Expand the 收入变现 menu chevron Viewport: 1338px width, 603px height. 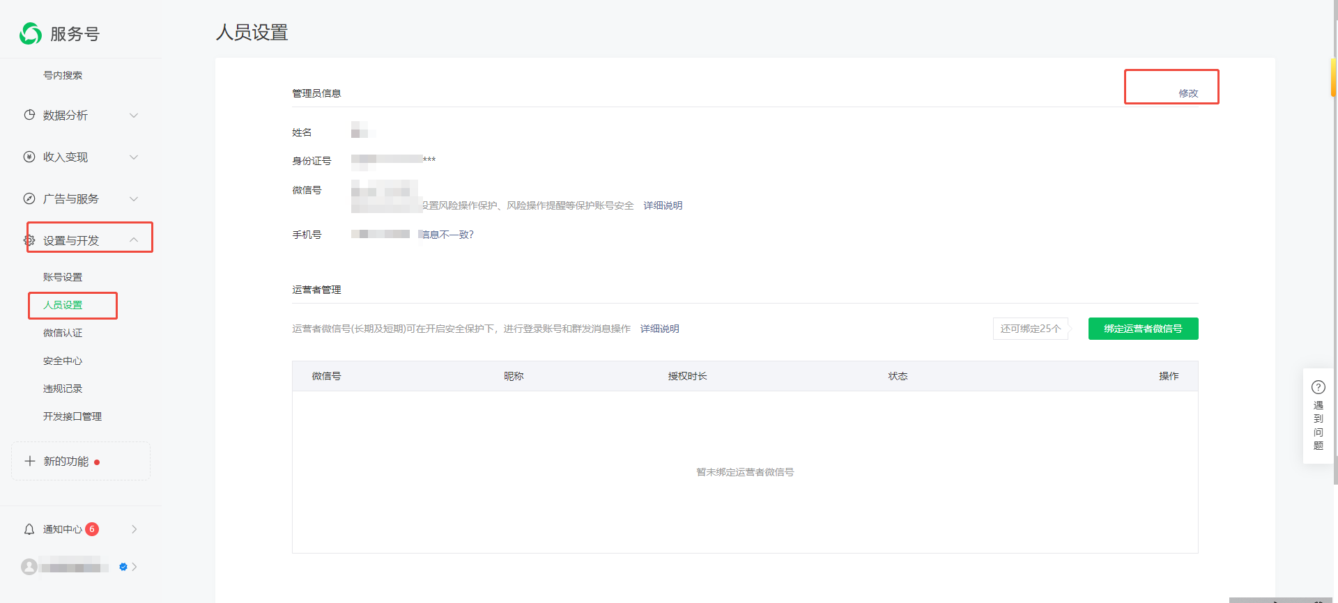[134, 157]
